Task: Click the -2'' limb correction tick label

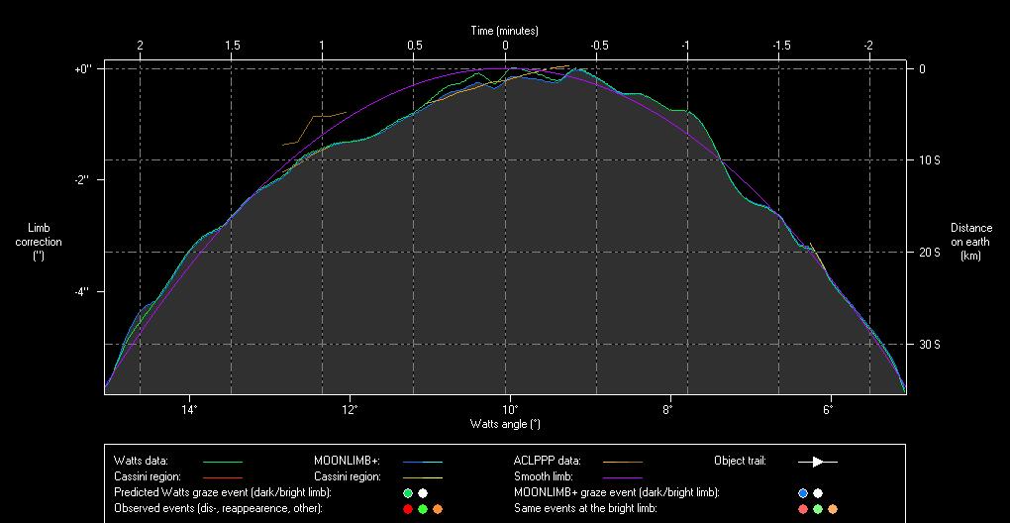Action: point(82,179)
